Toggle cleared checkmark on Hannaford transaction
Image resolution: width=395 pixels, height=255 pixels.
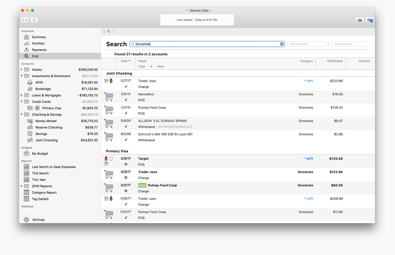[x=126, y=100]
